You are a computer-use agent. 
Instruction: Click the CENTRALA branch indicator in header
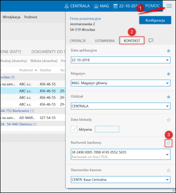[77, 6]
